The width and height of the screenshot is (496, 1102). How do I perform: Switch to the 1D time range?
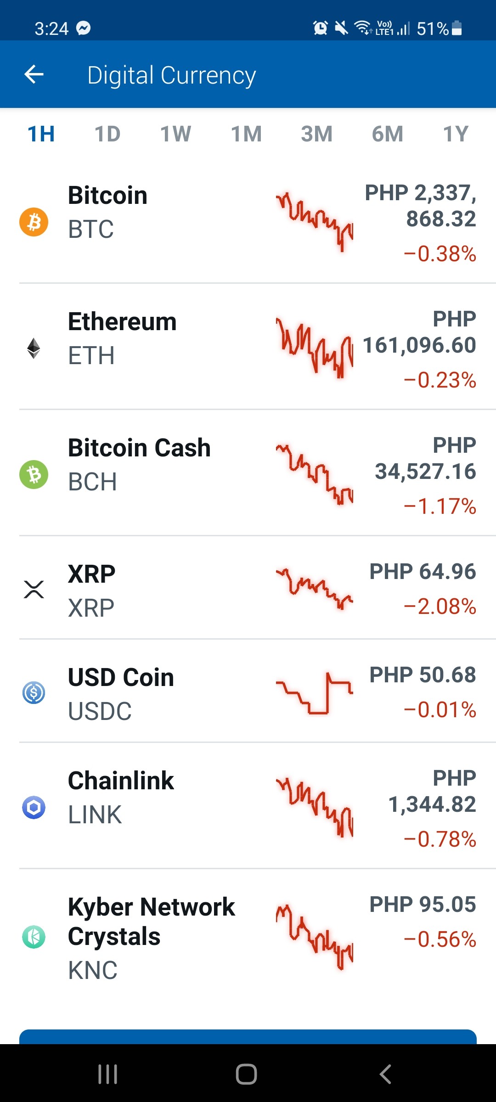coord(107,134)
